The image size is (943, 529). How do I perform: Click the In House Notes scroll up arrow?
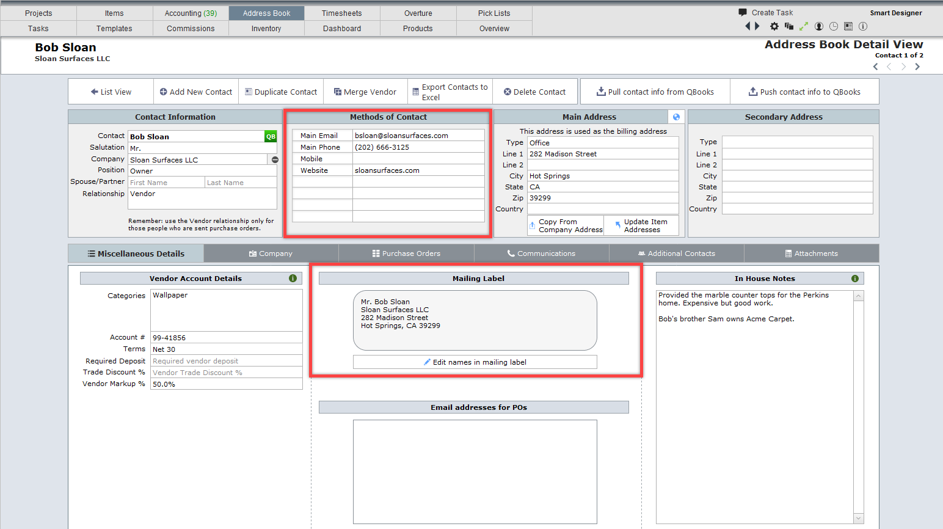859,296
